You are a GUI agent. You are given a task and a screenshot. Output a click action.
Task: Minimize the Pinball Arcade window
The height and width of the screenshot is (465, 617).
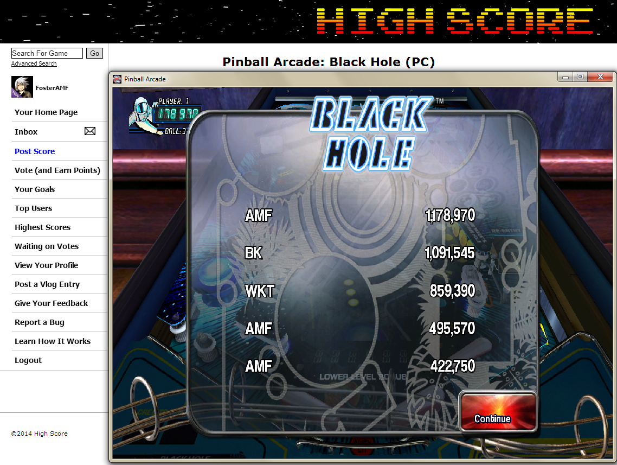pos(565,77)
